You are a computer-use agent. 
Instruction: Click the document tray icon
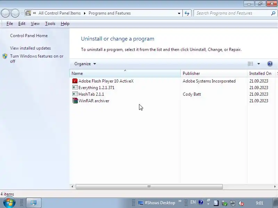[x=216, y=203]
